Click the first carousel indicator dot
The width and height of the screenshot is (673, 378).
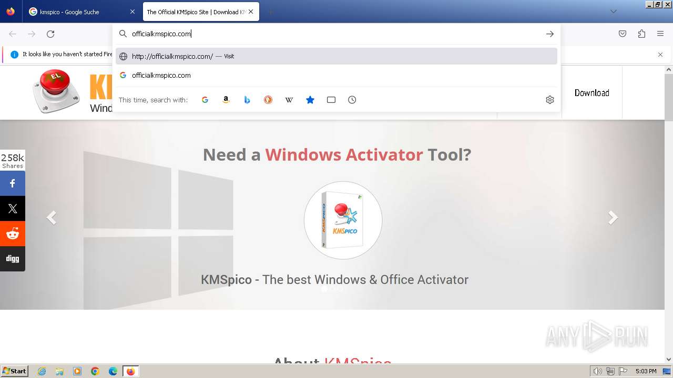324,289
